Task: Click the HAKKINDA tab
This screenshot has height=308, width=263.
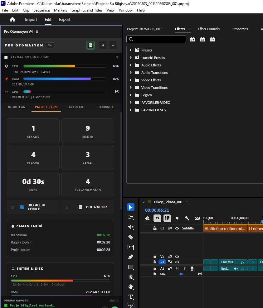Action: tap(105, 107)
